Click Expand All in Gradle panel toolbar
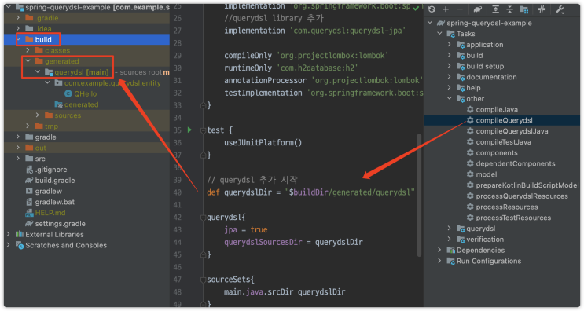This screenshot has height=311, width=584. click(495, 9)
